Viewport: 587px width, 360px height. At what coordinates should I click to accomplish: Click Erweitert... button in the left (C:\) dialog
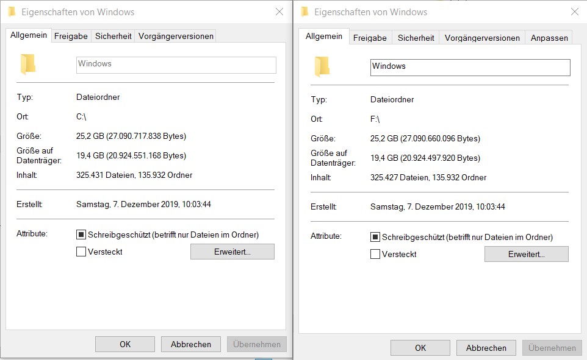click(x=232, y=252)
